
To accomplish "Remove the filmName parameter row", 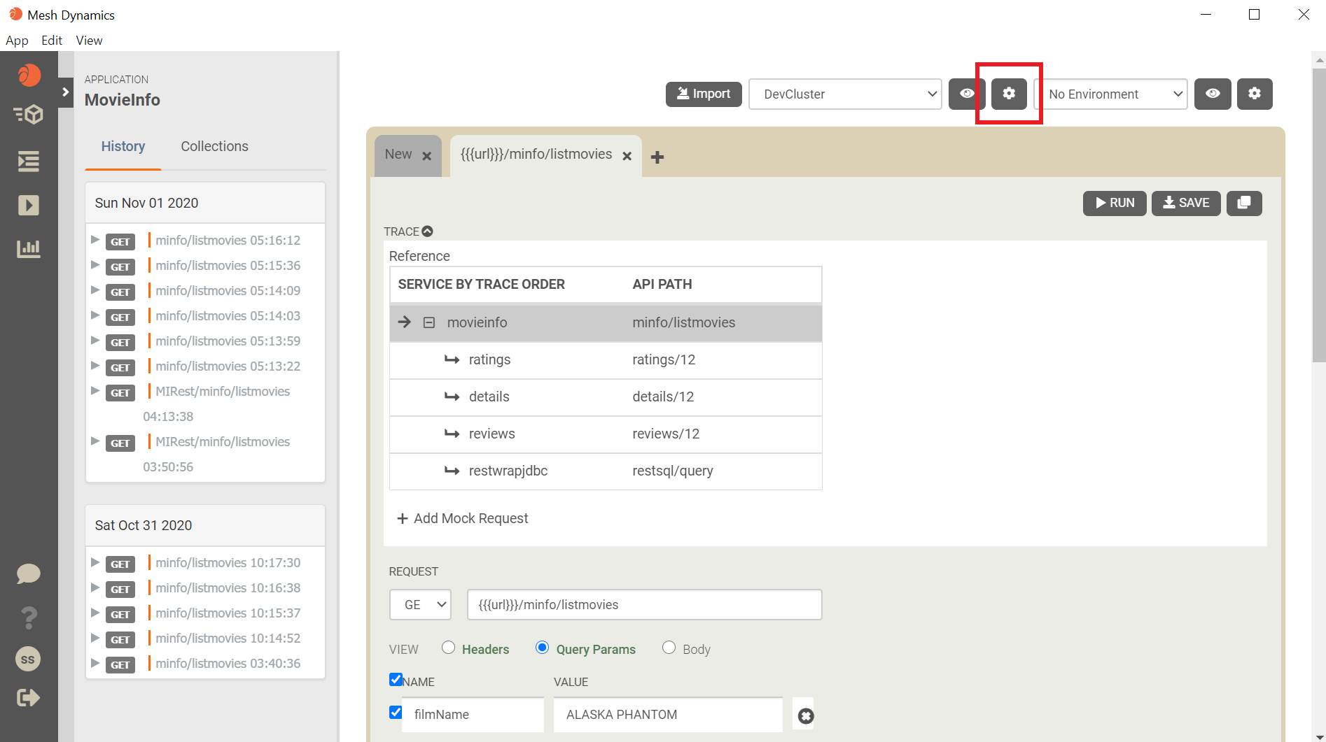I will pos(806,716).
